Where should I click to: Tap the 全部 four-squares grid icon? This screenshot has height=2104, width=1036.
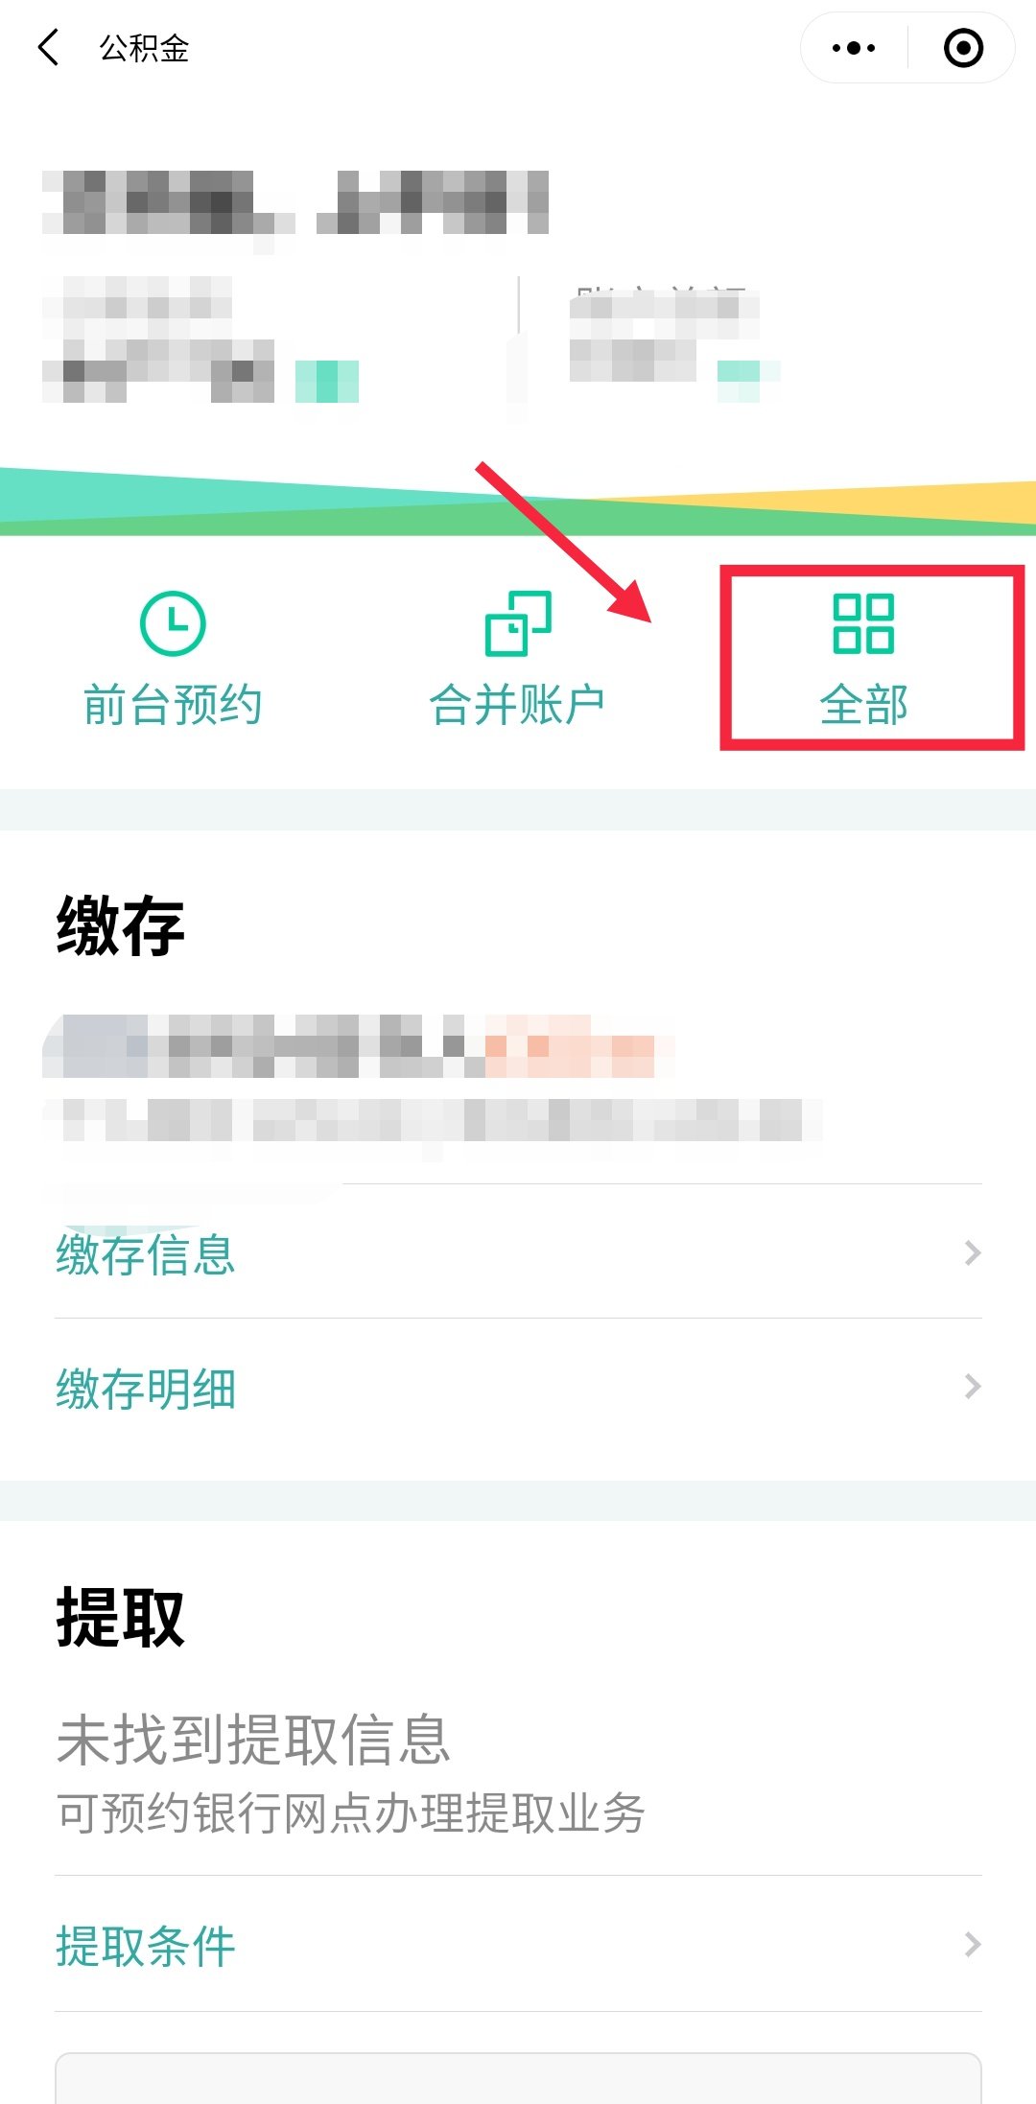(x=863, y=623)
